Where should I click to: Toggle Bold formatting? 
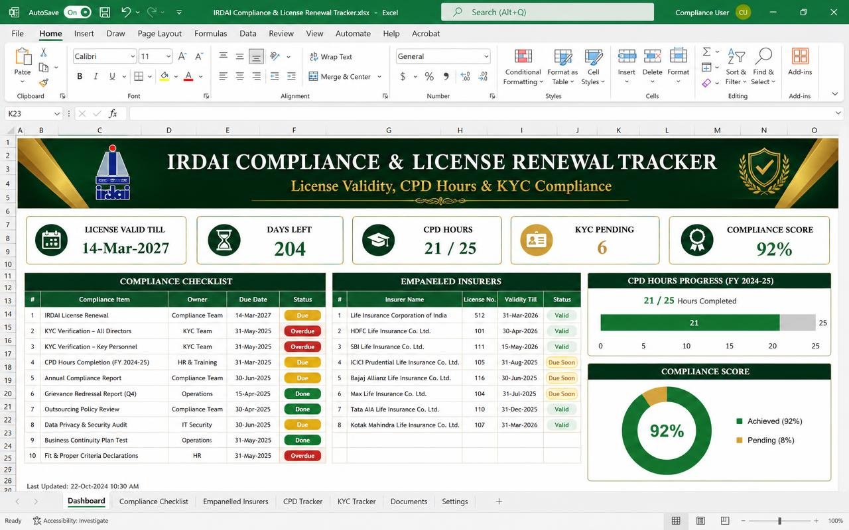tap(80, 76)
